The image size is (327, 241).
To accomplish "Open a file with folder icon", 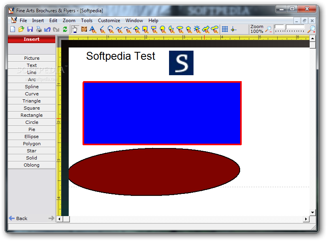I will tap(21, 29).
